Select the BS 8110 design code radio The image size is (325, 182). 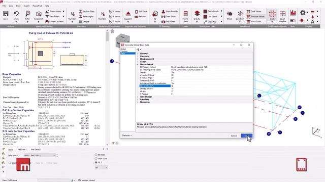tap(96, 155)
